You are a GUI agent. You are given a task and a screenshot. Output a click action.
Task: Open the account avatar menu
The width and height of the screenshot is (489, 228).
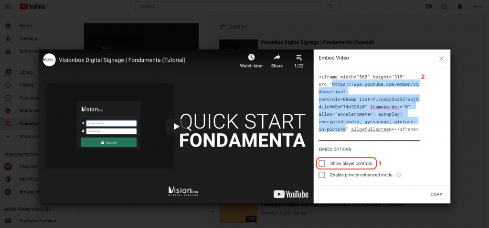(x=478, y=6)
